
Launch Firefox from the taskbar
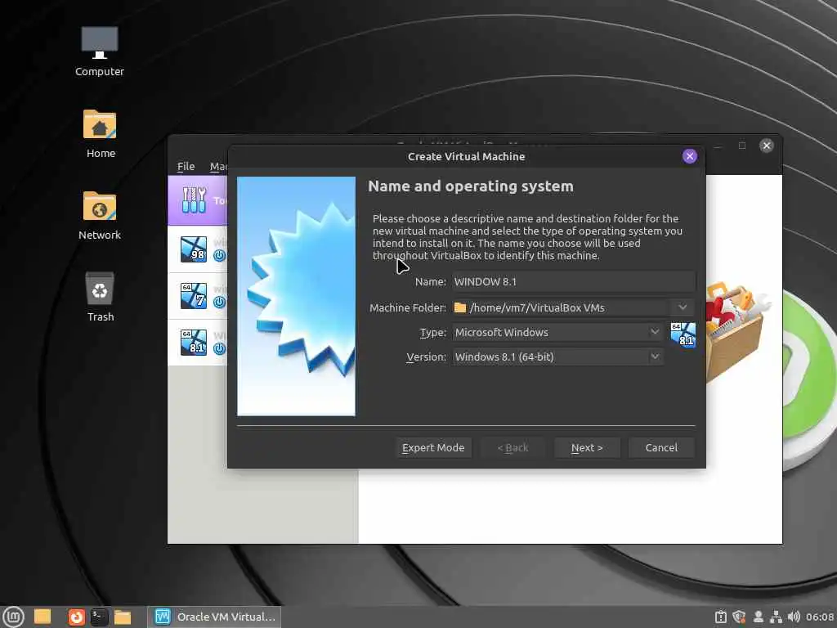pyautogui.click(x=76, y=617)
